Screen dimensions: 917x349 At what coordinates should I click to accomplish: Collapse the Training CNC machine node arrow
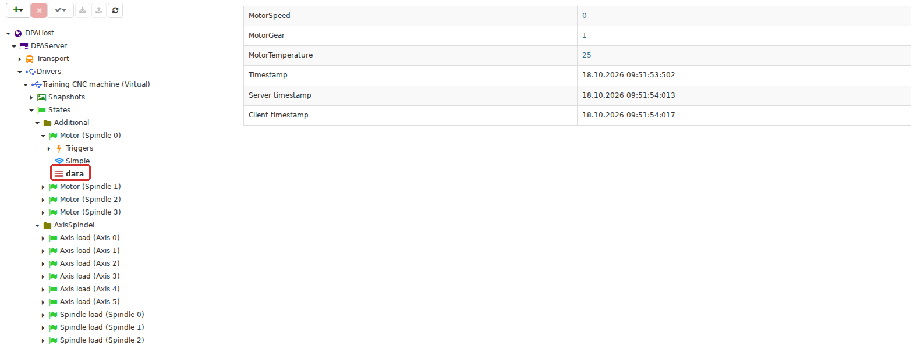(26, 85)
